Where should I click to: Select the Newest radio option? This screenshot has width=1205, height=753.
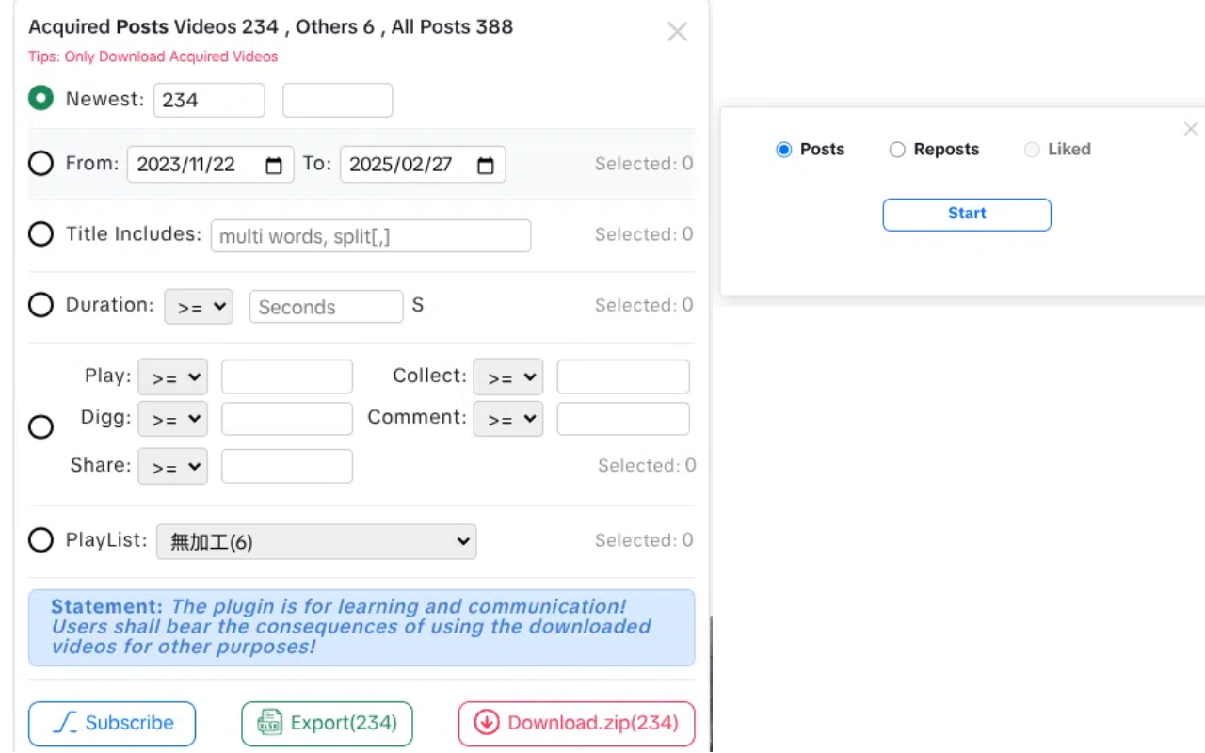pyautogui.click(x=40, y=98)
